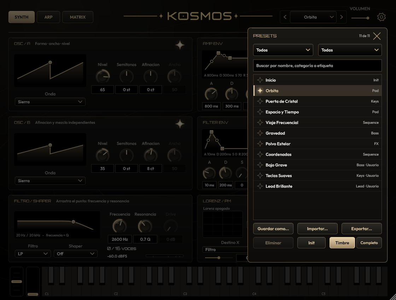Screen dimensions: 396x300
Task: Click the OSC B Afinacion value 8 ct
Action: tap(151, 169)
